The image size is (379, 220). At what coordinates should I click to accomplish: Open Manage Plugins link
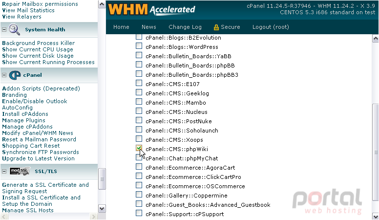click(23, 120)
